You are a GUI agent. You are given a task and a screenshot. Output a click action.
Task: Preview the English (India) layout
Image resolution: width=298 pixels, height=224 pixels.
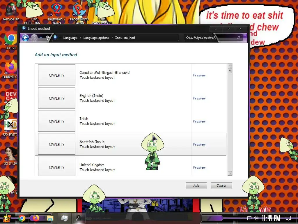coord(199,98)
